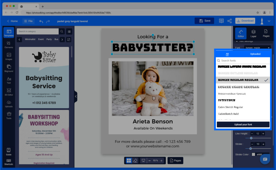Show keyboard Shortcuts
This screenshot has width=276, height=170.
pyautogui.click(x=9, y=162)
